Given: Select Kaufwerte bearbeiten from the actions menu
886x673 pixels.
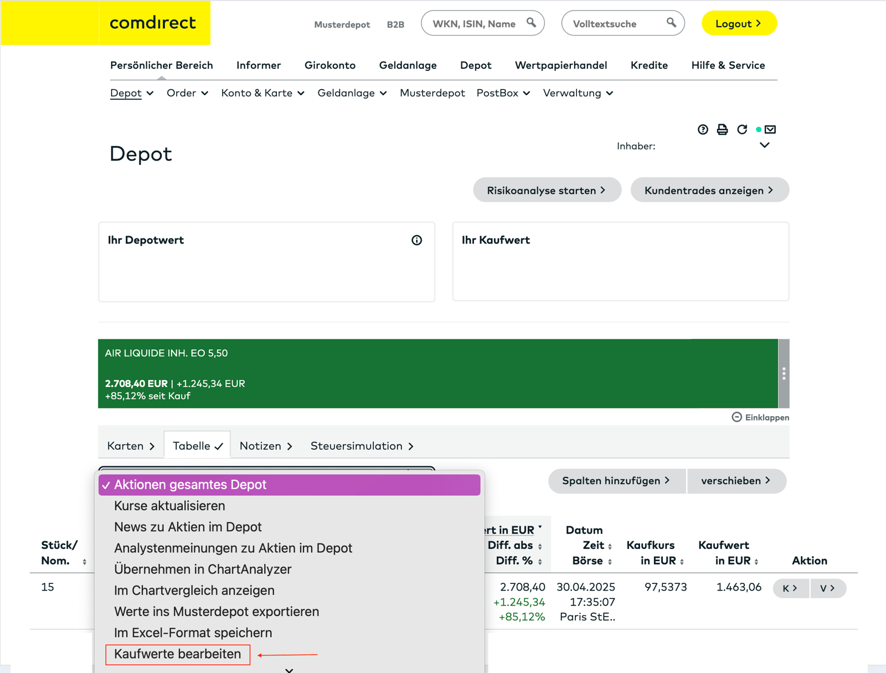Looking at the screenshot, I should (177, 654).
